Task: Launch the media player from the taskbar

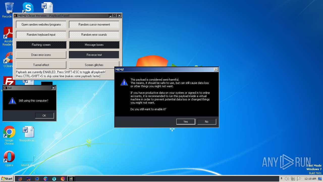Action: [x=37, y=179]
